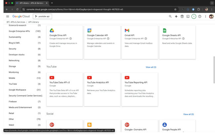
Task: Click the search magnifier icon in header
Action: point(170,16)
